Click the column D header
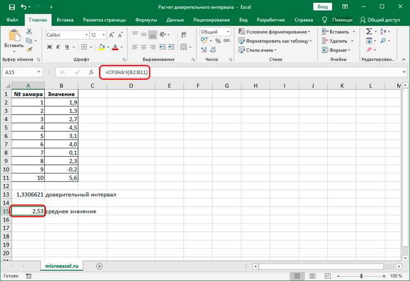The height and width of the screenshot is (281, 410). (x=131, y=86)
